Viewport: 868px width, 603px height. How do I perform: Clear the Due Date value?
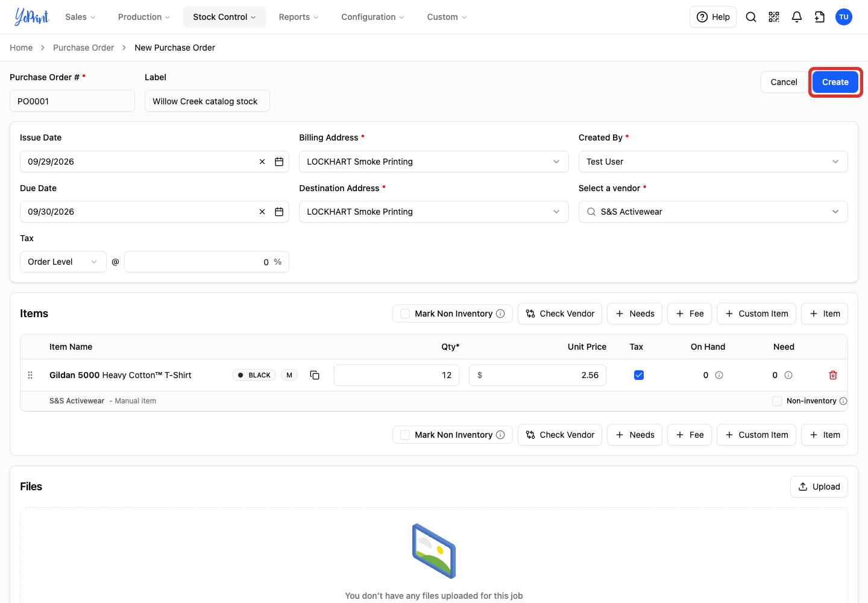(262, 212)
